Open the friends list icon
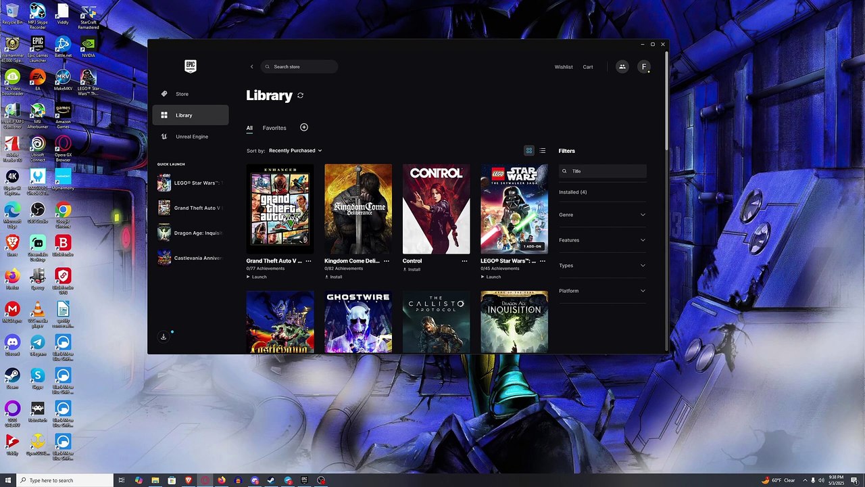Image resolution: width=865 pixels, height=487 pixels. point(622,66)
